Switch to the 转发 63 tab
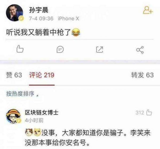This screenshot has width=160, height=149. tap(142, 75)
